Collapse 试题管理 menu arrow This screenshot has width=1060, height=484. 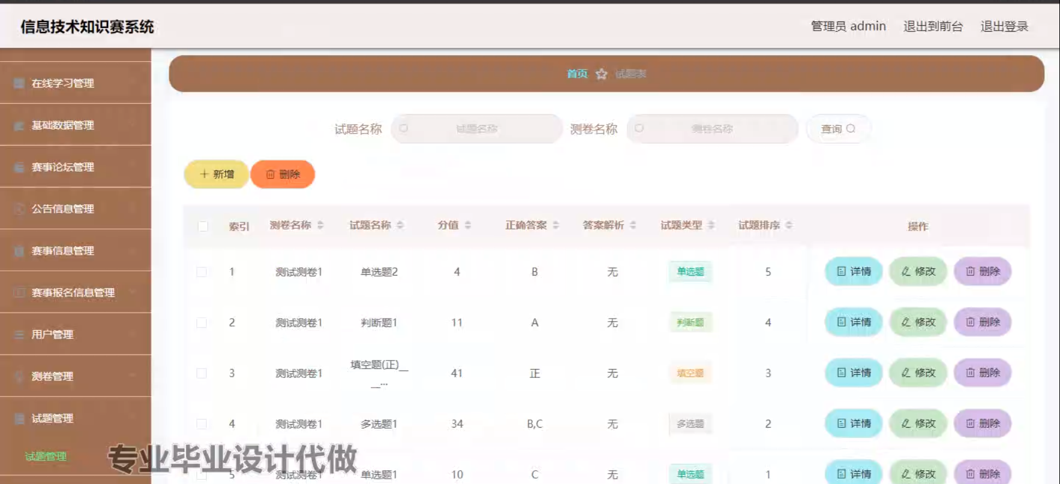(132, 418)
